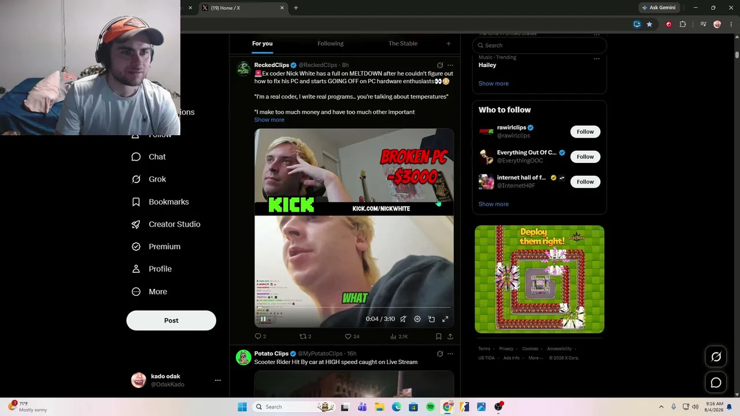This screenshot has width=740, height=416.
Task: Open a new browser tab
Action: point(296,8)
